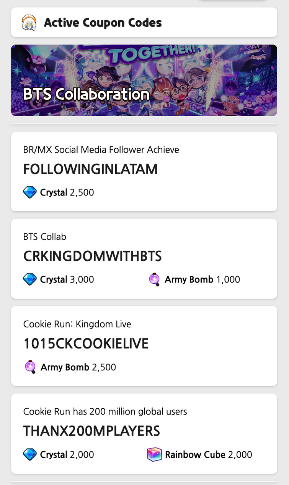
Task: Click the Army Bomb 2,500 reward text
Action: 78,367
